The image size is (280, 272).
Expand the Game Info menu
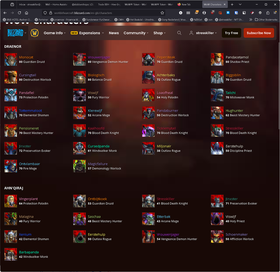coord(55,33)
